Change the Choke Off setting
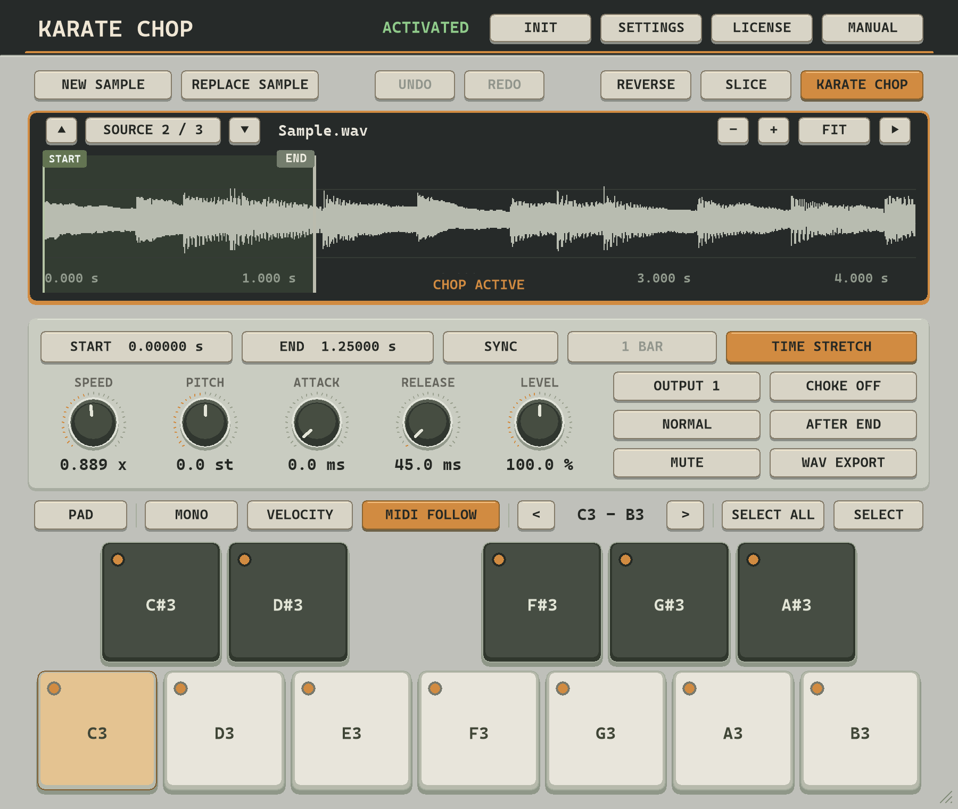 pos(843,386)
